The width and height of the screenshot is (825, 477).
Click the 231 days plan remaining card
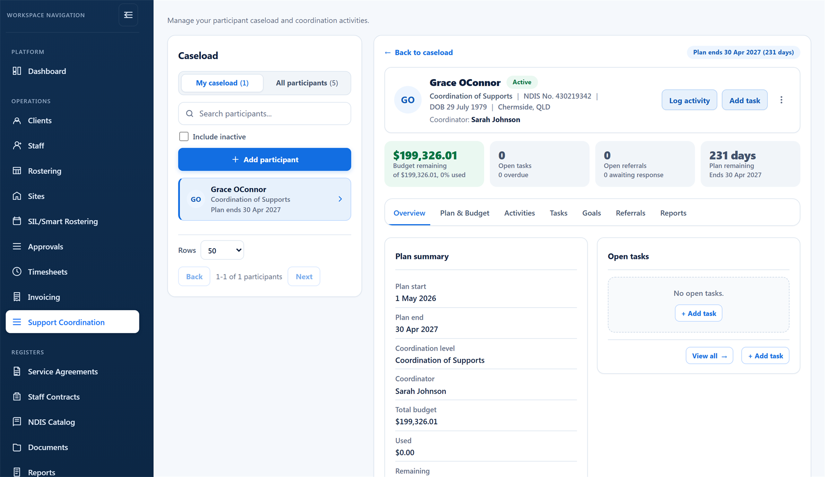750,164
